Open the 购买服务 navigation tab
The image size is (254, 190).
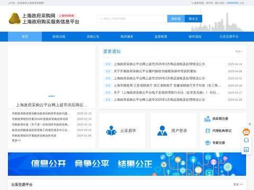pyautogui.click(x=127, y=36)
